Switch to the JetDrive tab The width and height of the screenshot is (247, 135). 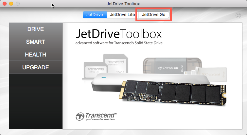pos(95,15)
